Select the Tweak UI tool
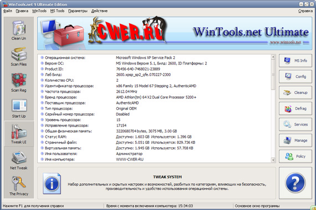 (x=19, y=134)
